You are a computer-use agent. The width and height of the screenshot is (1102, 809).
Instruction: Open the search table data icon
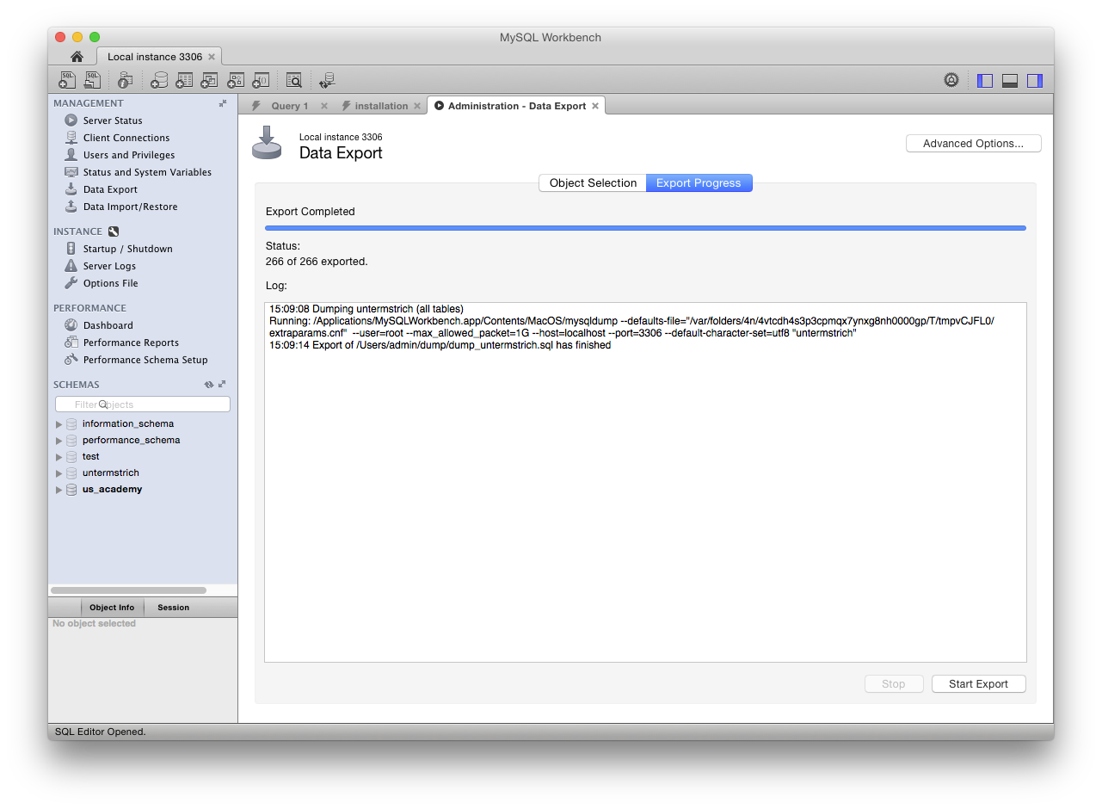point(294,80)
